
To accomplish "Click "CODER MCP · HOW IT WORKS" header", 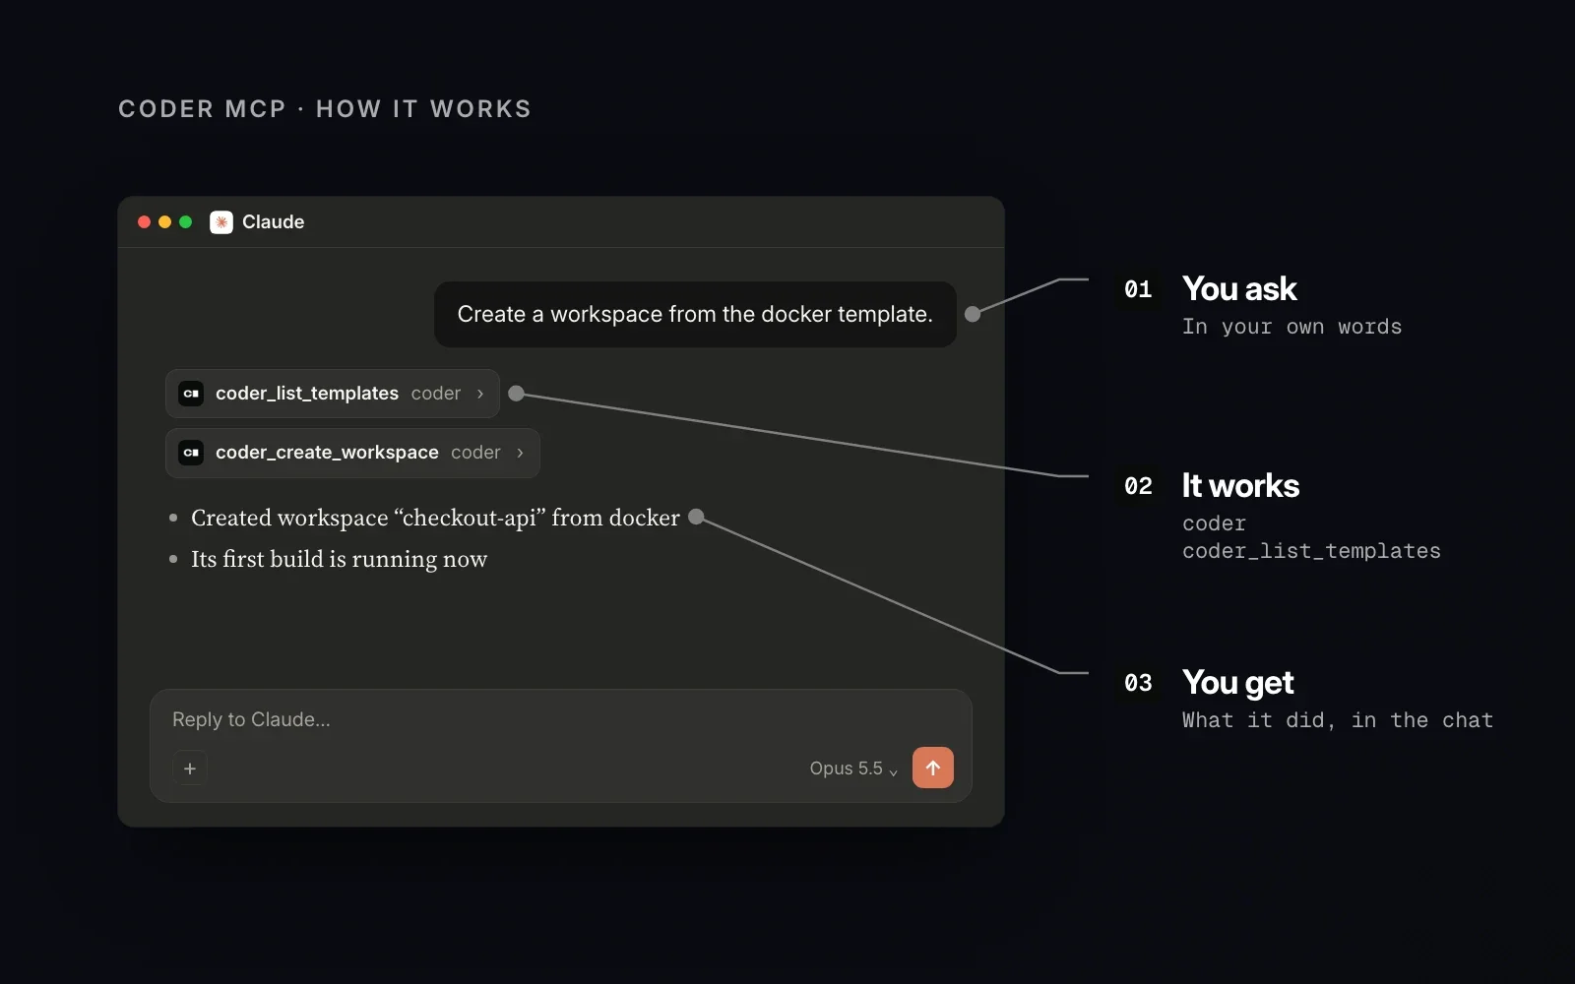I will [x=325, y=109].
